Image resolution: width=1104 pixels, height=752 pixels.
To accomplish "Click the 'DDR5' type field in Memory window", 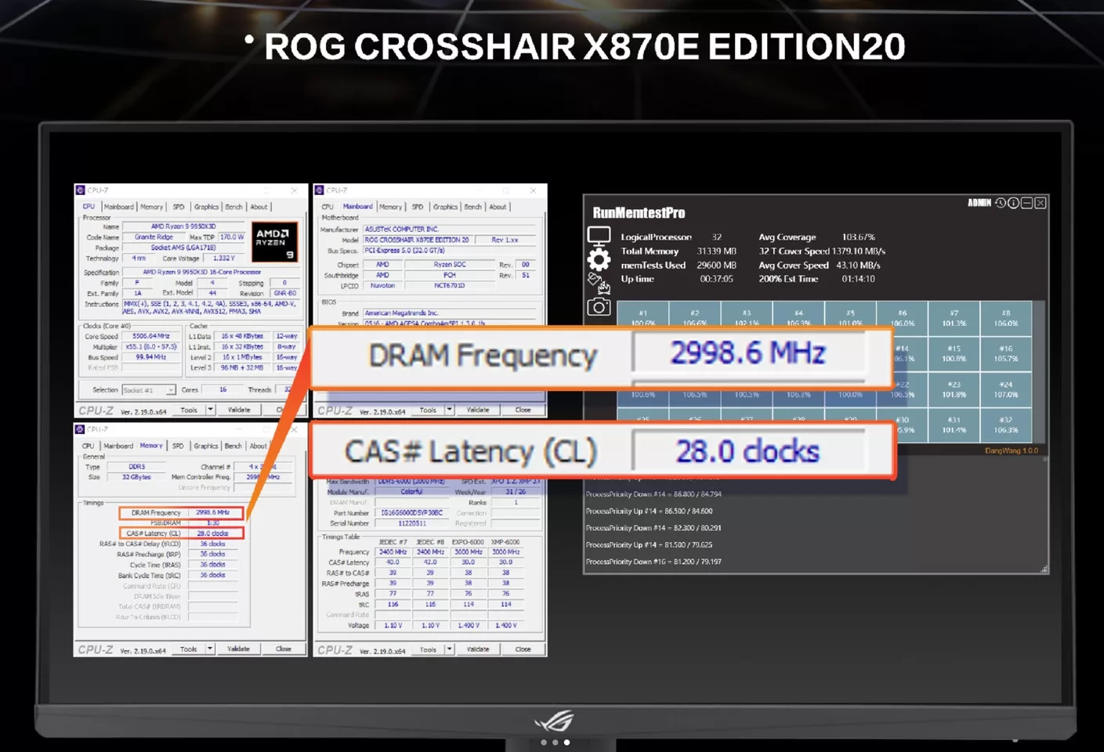I will point(137,467).
